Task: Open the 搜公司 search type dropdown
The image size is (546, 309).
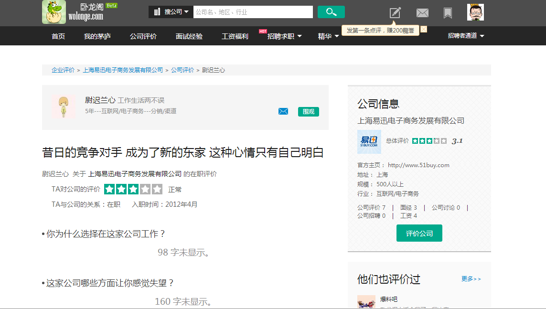Action: (171, 12)
